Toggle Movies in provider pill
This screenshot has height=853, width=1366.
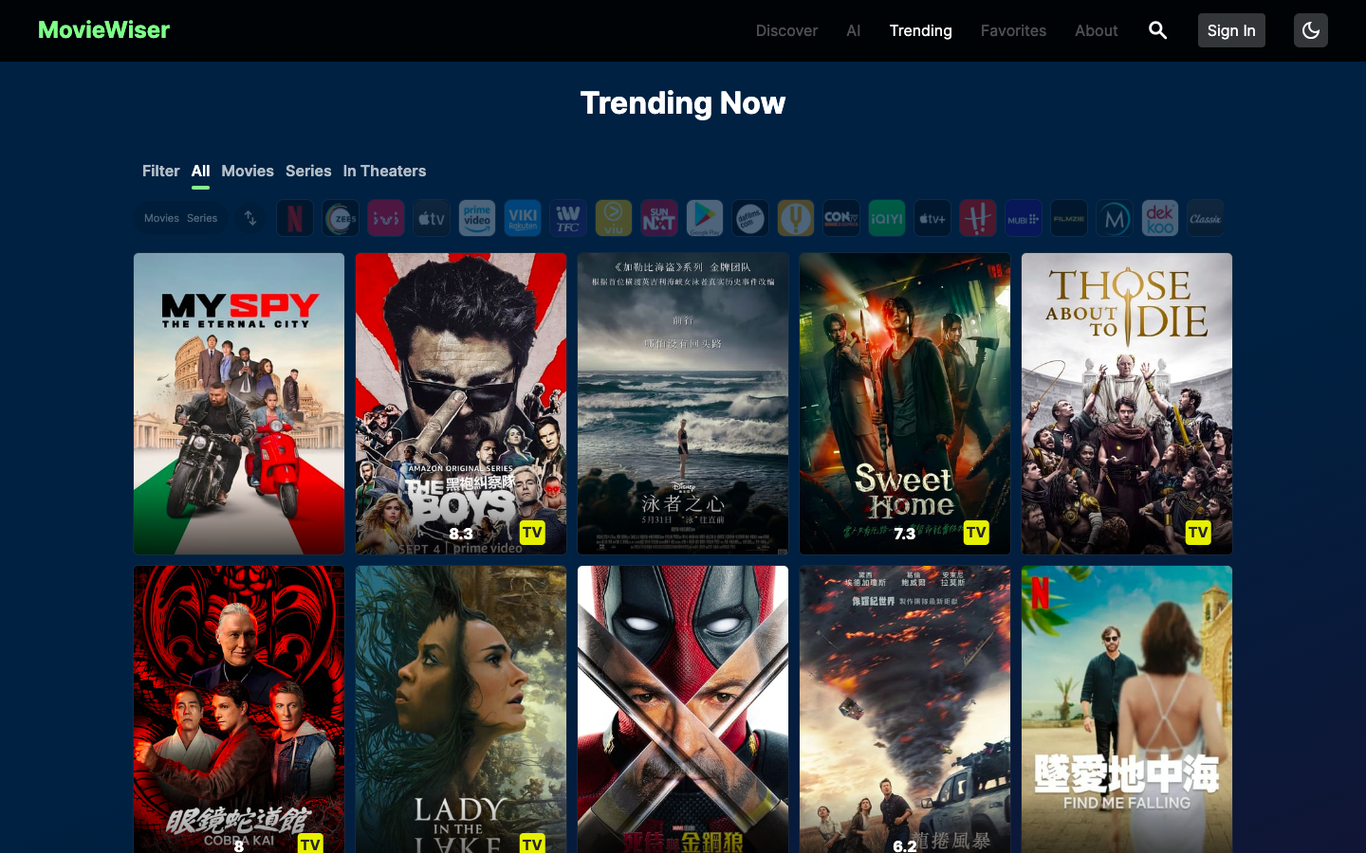pyautogui.click(x=161, y=218)
